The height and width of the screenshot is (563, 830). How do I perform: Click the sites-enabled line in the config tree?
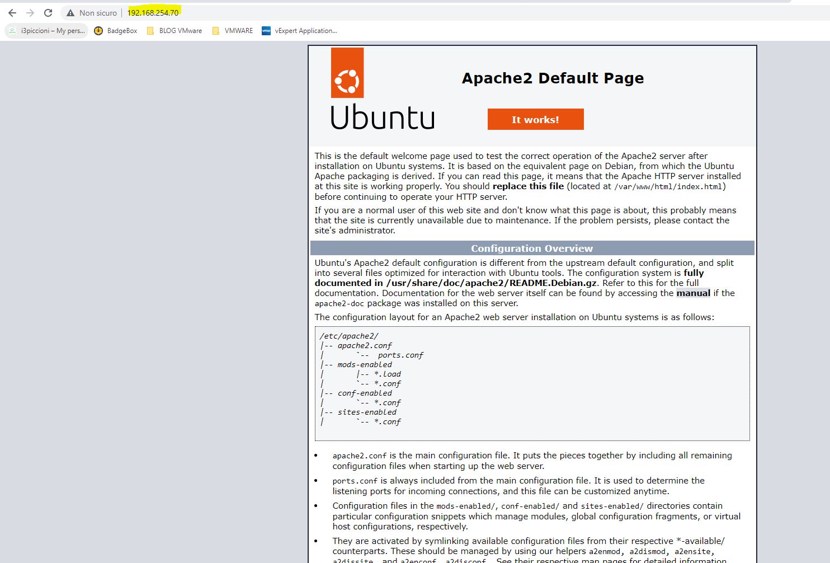367,412
